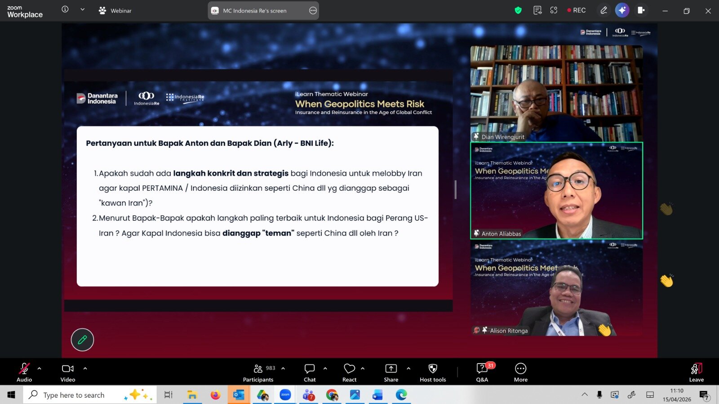Switch to Zoom in the taskbar
The image size is (719, 404).
(285, 395)
